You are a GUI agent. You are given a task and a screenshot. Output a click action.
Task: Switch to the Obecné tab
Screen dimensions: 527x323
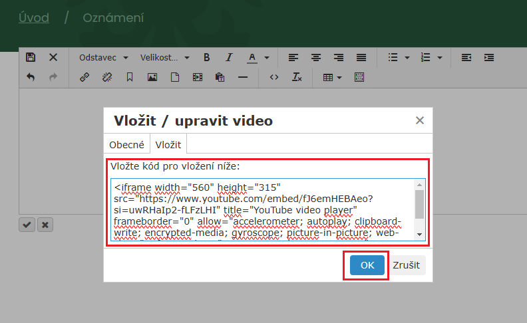pyautogui.click(x=126, y=145)
